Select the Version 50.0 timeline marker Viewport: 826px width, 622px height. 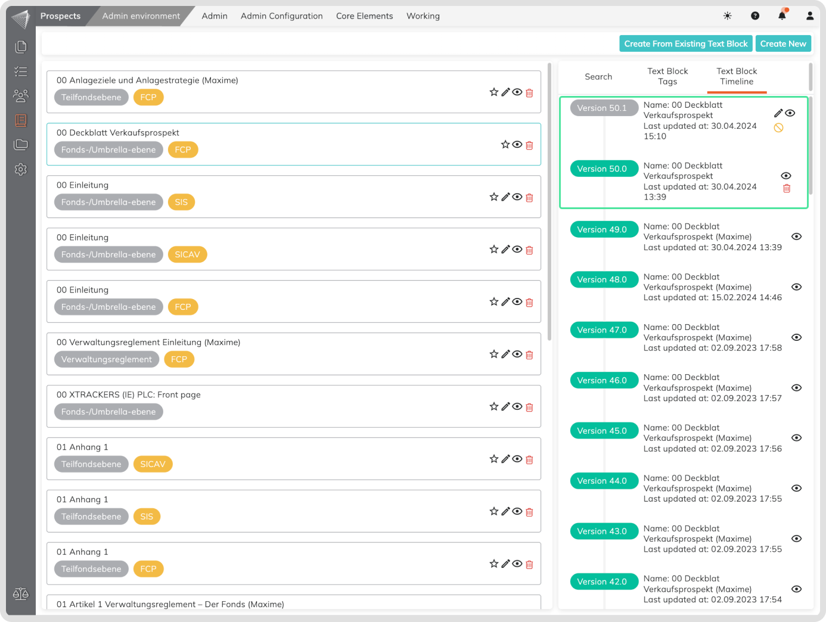pyautogui.click(x=602, y=169)
